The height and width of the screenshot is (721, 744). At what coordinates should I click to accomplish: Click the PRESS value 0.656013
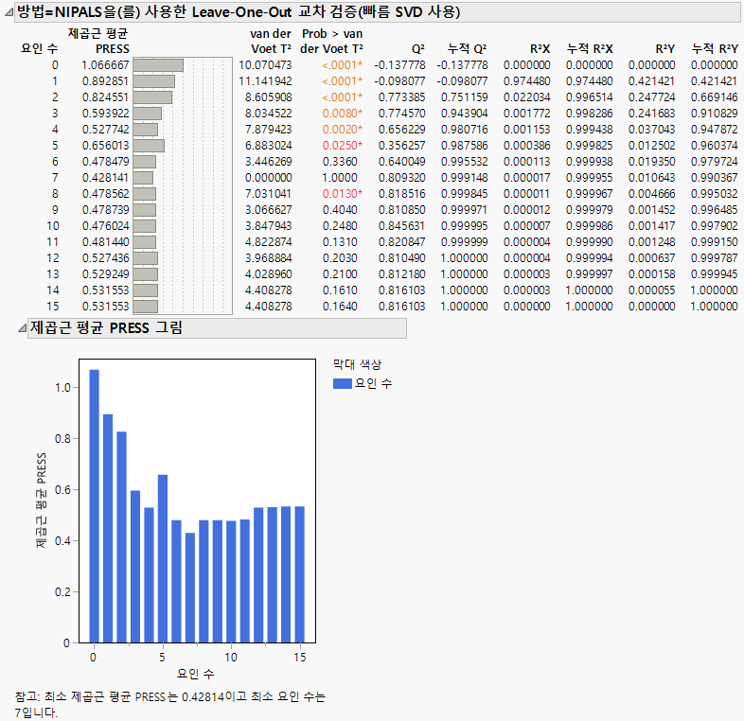click(105, 145)
